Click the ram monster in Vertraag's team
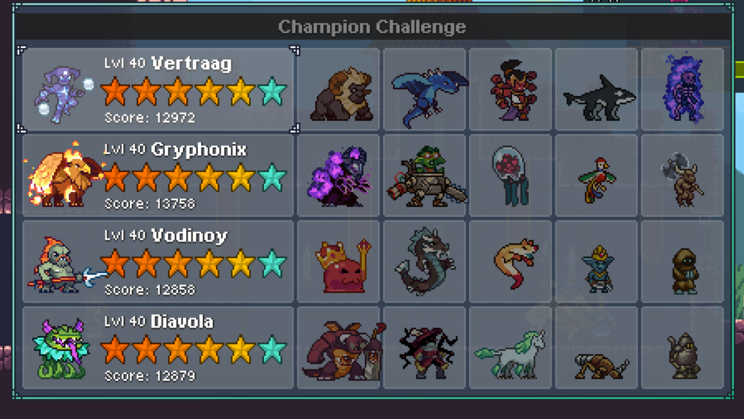Viewport: 744px width, 419px height. 338,90
